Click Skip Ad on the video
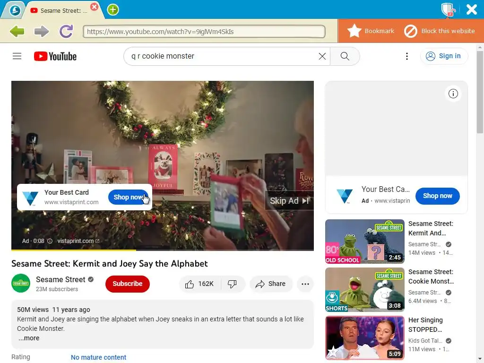This screenshot has height=363, width=484. (x=289, y=201)
